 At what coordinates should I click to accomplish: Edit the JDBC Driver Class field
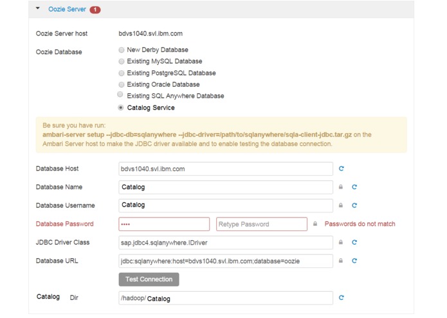(x=226, y=243)
